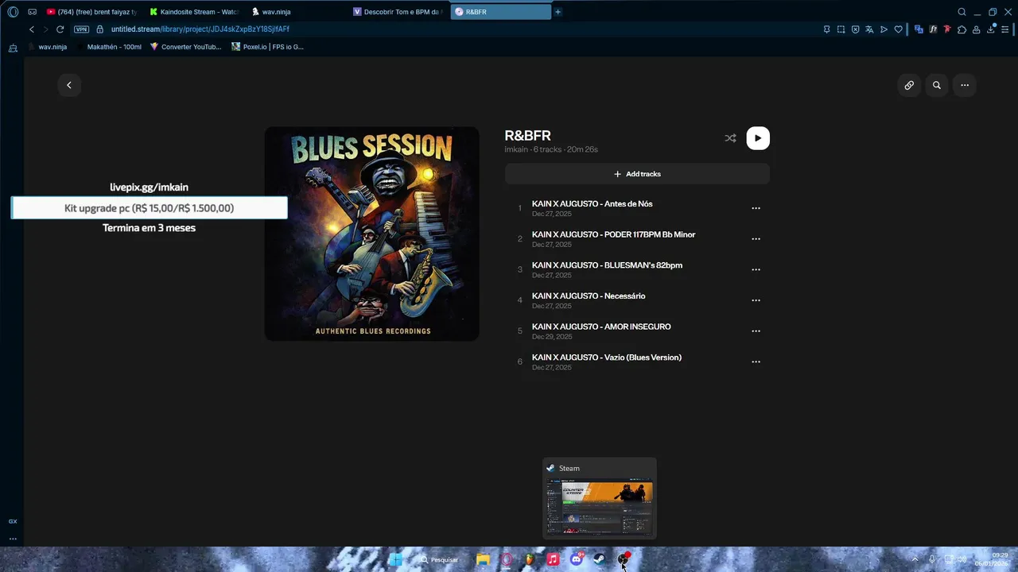Open a new browser tab

click(558, 12)
